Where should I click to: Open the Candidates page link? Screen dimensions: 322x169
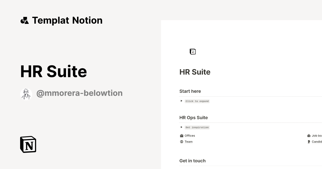[317, 142]
